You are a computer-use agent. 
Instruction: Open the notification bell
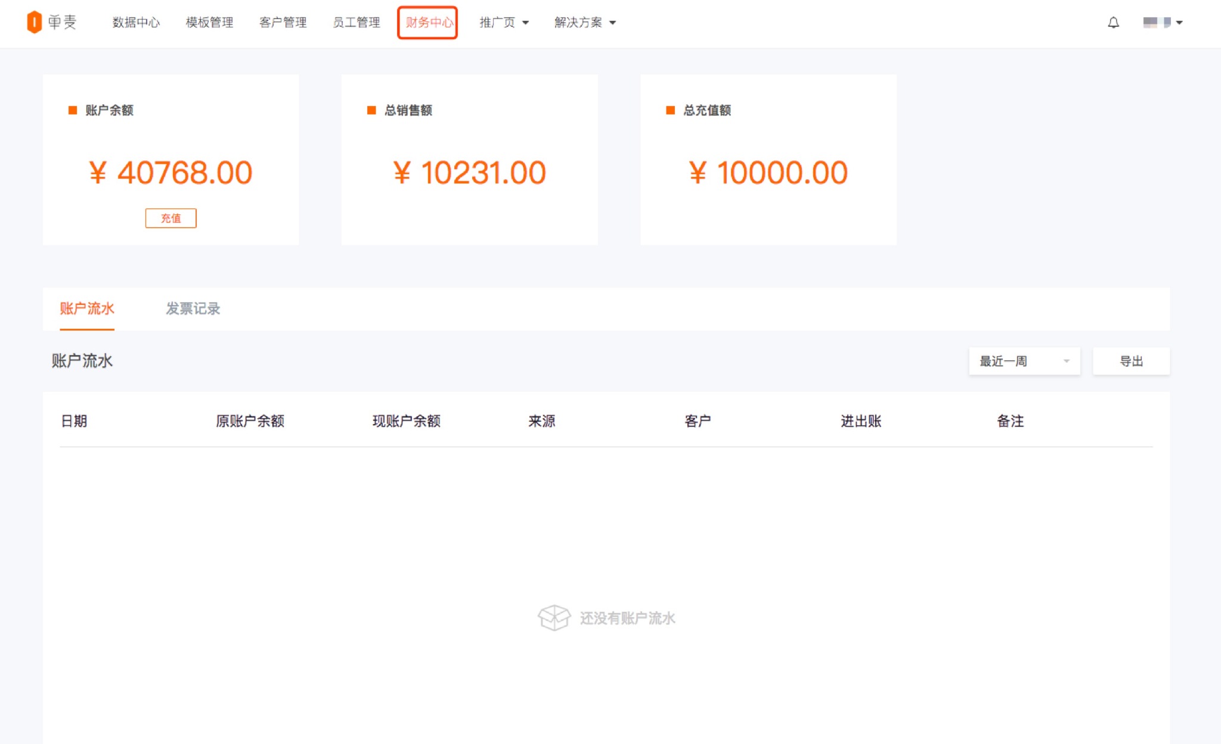(1113, 23)
